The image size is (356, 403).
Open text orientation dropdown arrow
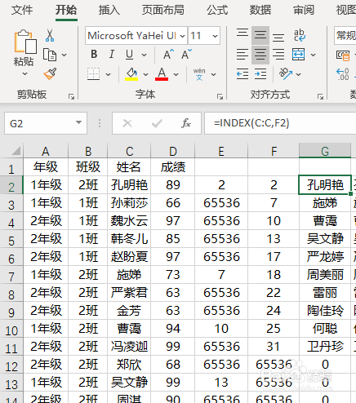299,74
